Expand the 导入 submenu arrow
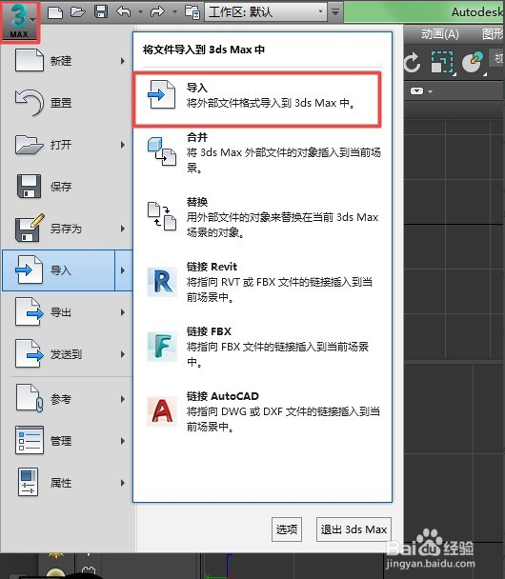The width and height of the screenshot is (505, 579). click(x=123, y=270)
